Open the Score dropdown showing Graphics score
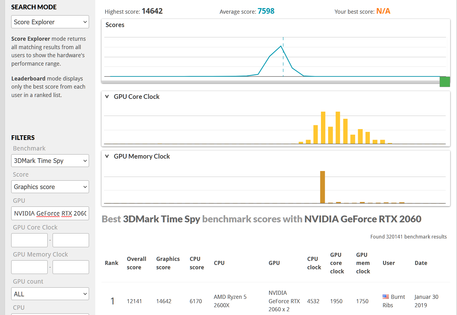Screen dimensions: 457x315 (x=50, y=187)
